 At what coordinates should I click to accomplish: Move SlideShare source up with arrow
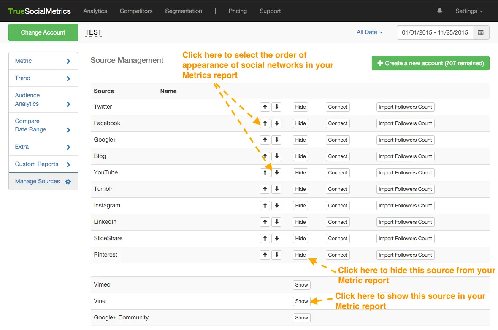265,239
